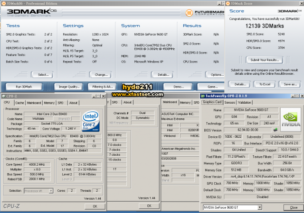Click the Instructions field in CPU-Z

click(62, 151)
